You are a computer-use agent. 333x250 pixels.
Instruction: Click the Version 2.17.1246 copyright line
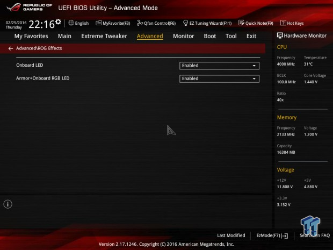166,244
